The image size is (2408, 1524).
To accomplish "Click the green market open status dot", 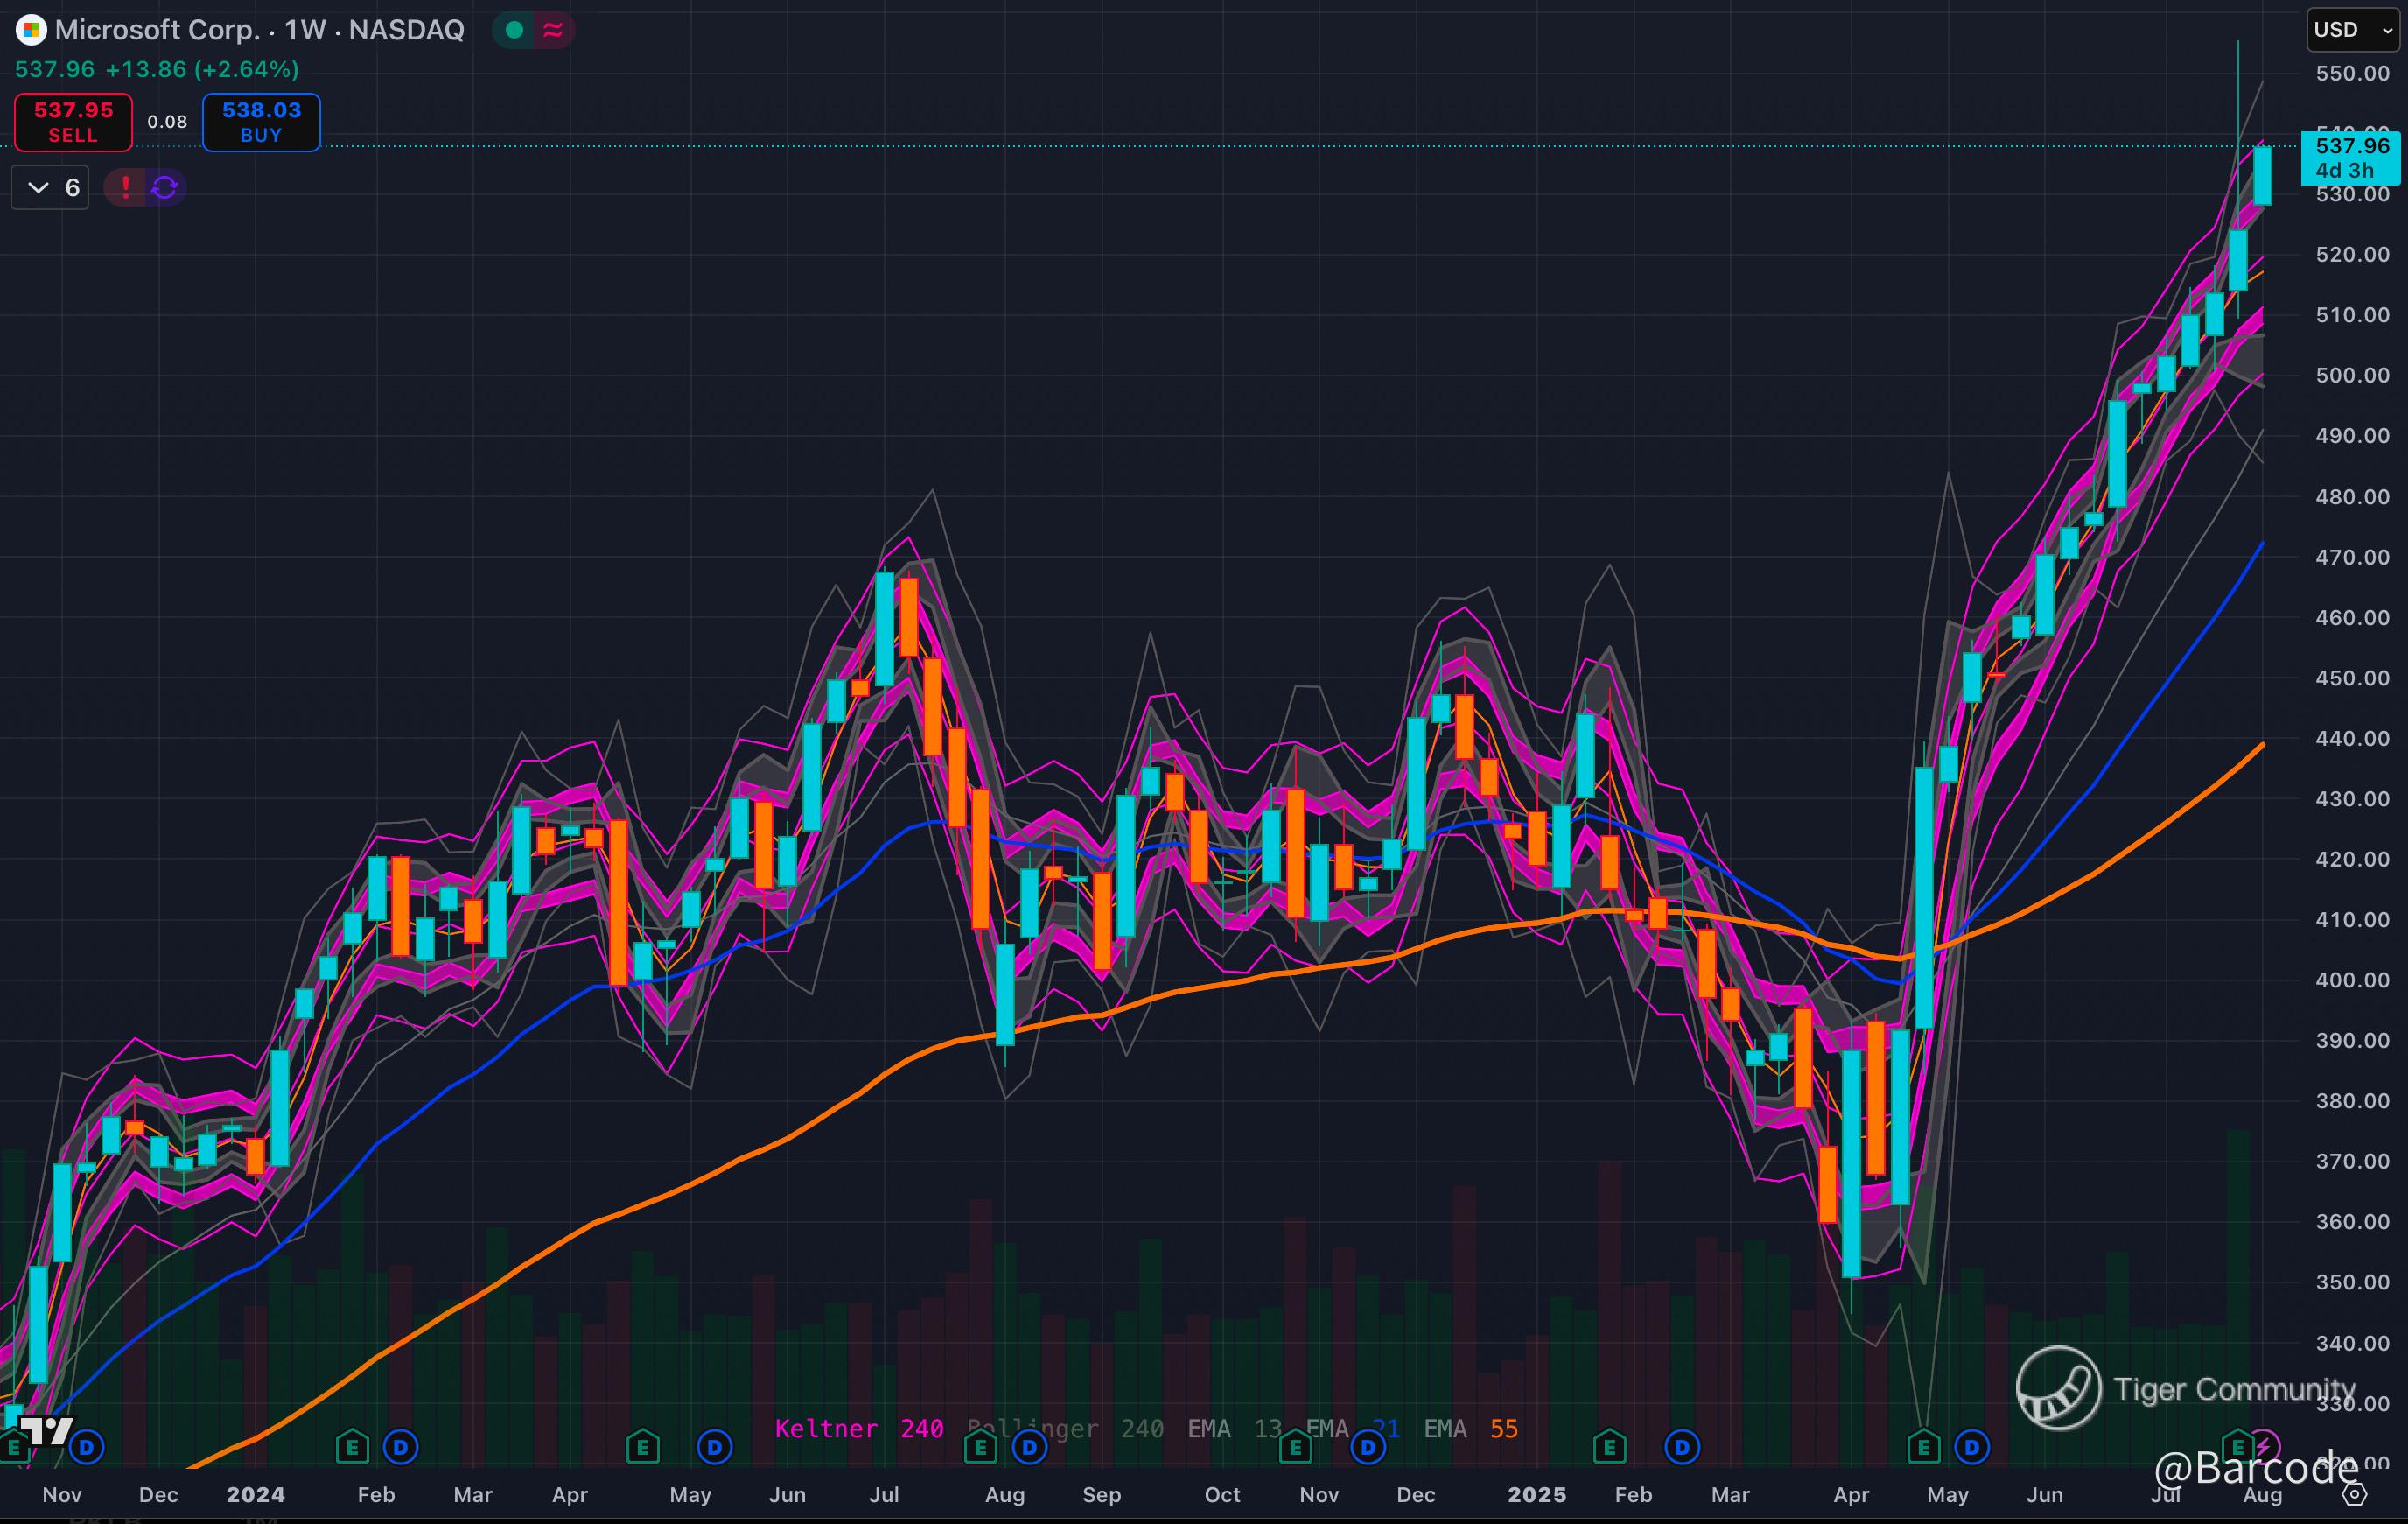I will [x=515, y=30].
